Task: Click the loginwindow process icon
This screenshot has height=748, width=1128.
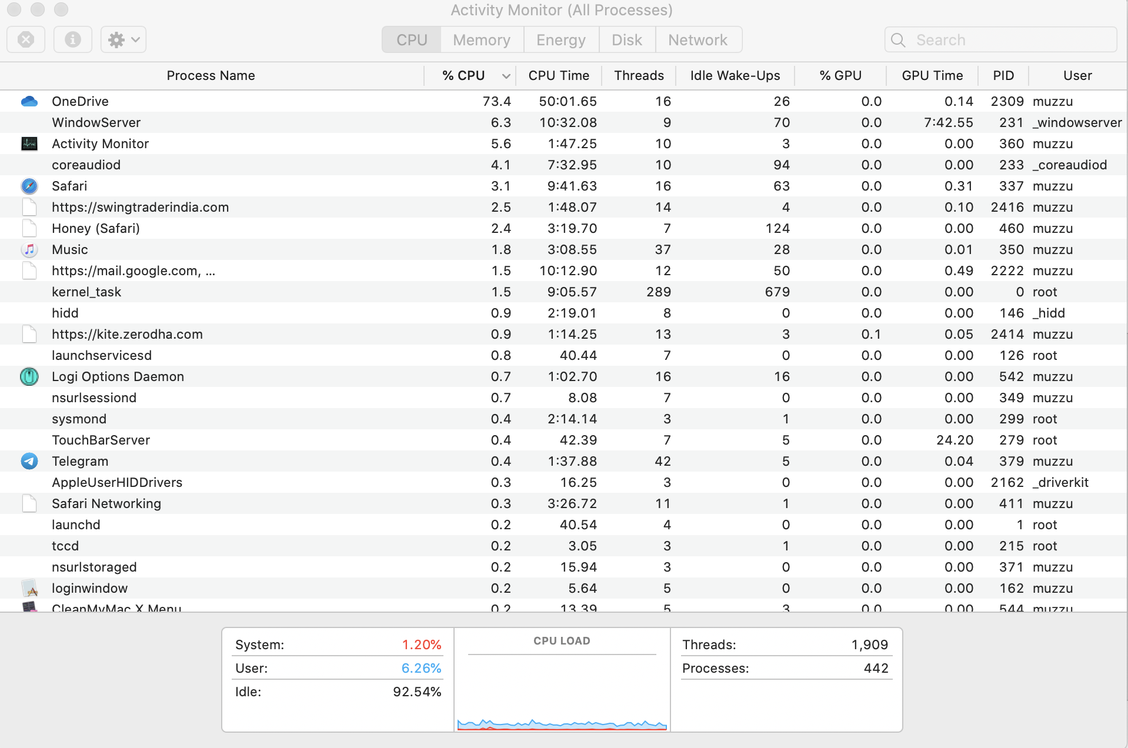Action: 29,588
